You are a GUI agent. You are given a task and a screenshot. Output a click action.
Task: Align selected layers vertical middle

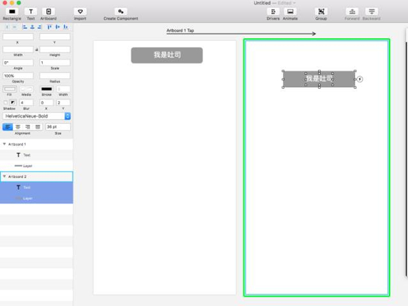[x=58, y=27]
